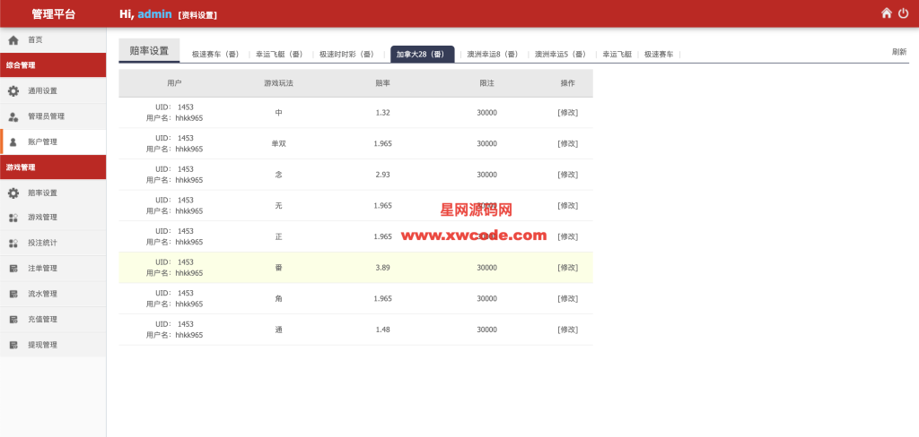This screenshot has height=437, width=919.
Task: Collapse the 游戏管理 red section header
Action: pos(53,167)
